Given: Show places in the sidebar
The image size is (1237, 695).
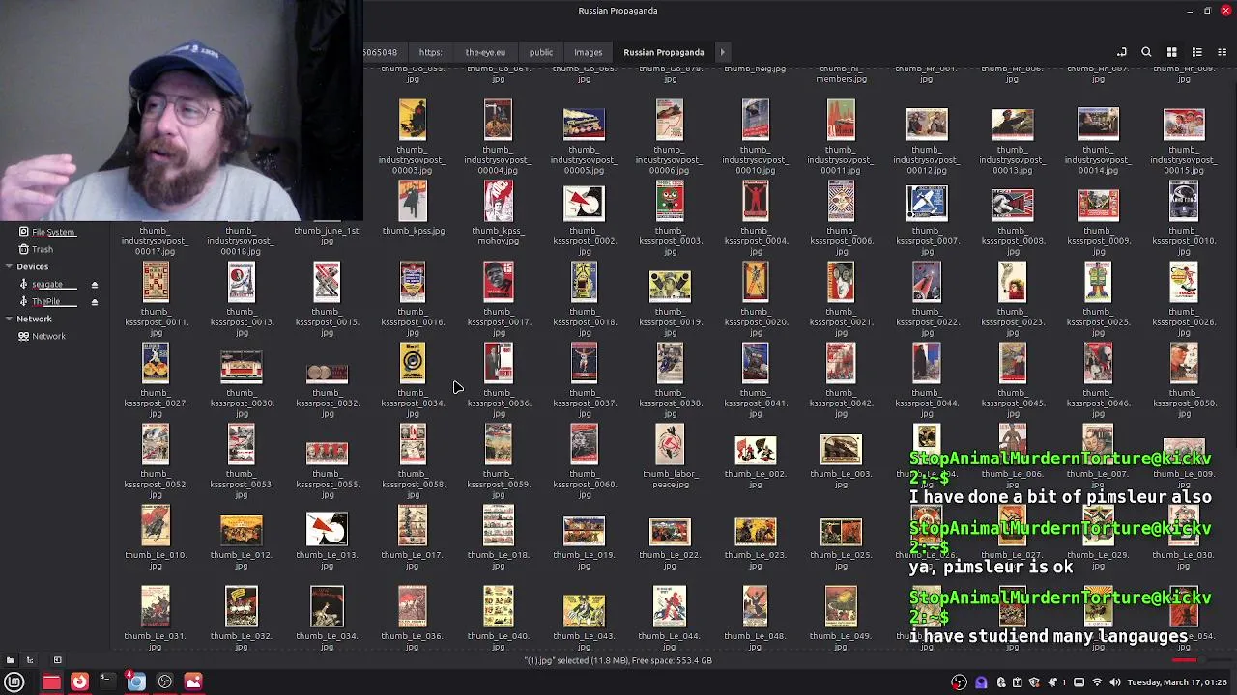Looking at the screenshot, I should (11, 660).
